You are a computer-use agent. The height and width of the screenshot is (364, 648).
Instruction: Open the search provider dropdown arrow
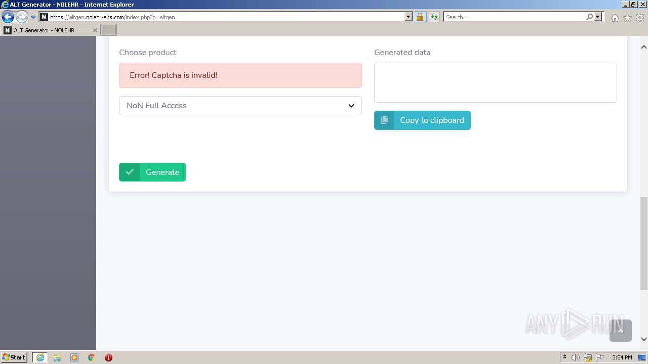click(x=598, y=17)
